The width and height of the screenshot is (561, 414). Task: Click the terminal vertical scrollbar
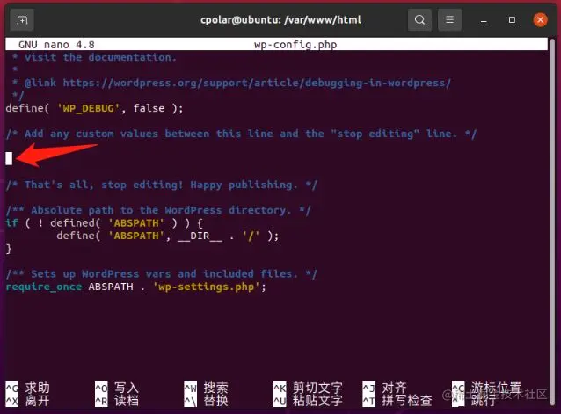click(x=552, y=220)
